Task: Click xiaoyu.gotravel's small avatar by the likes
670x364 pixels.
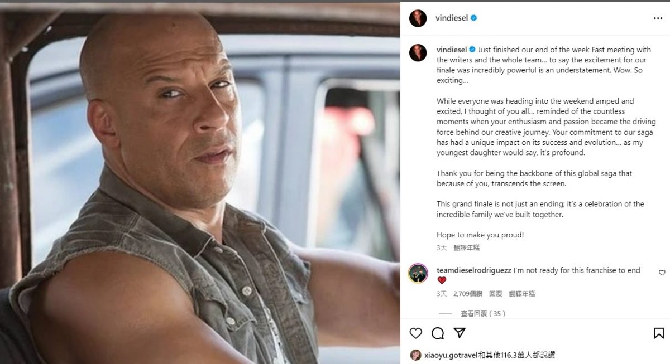Action: pyautogui.click(x=415, y=355)
